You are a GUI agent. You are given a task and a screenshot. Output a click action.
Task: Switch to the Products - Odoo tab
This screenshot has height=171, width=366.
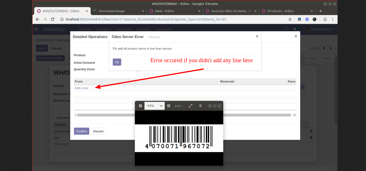point(287,11)
